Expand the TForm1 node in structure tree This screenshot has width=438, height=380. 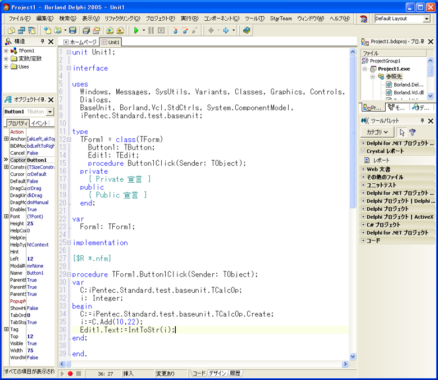6,51
